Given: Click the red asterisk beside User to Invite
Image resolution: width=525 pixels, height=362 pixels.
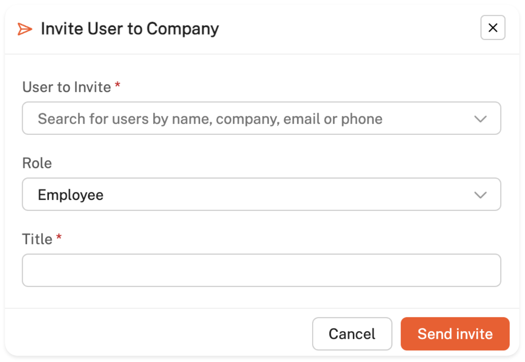Looking at the screenshot, I should 117,85.
